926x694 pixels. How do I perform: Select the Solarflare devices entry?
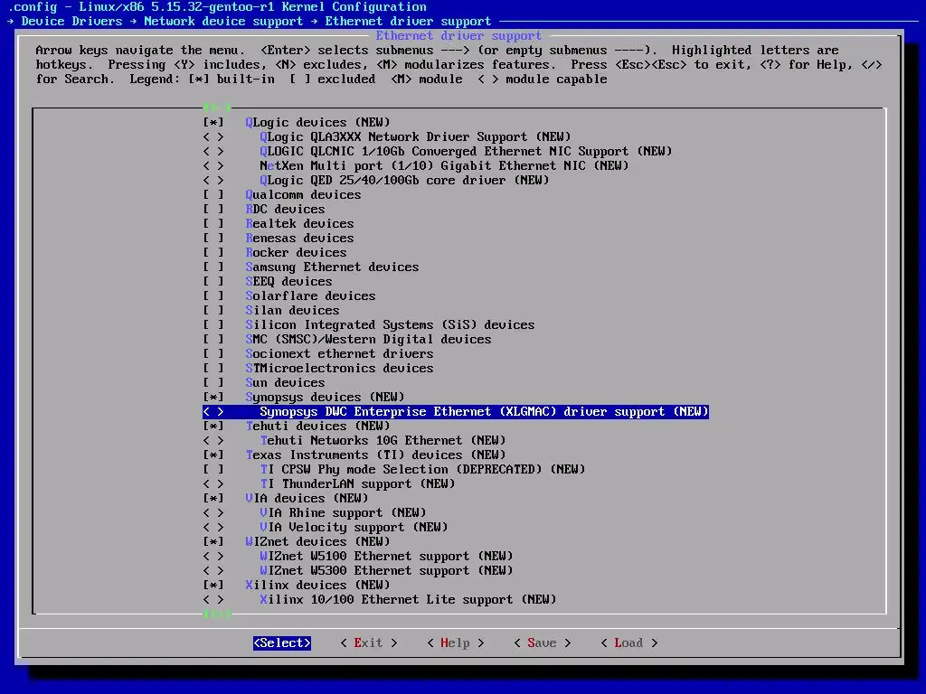click(310, 296)
